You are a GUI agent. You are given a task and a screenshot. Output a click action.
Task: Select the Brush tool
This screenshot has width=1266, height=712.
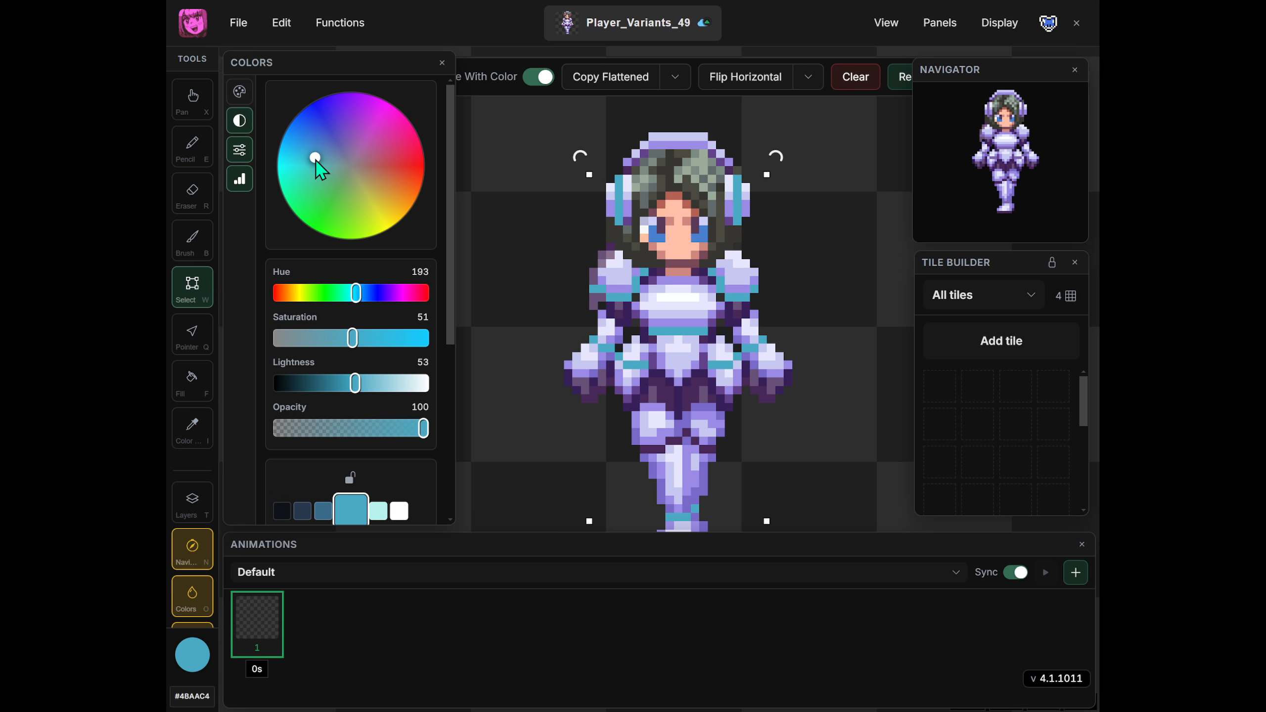[x=192, y=241]
